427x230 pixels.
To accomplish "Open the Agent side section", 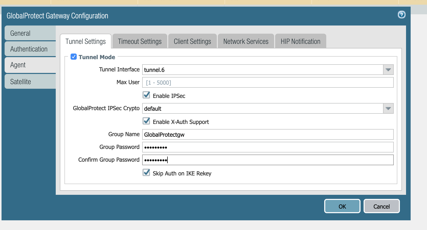I will coord(30,65).
